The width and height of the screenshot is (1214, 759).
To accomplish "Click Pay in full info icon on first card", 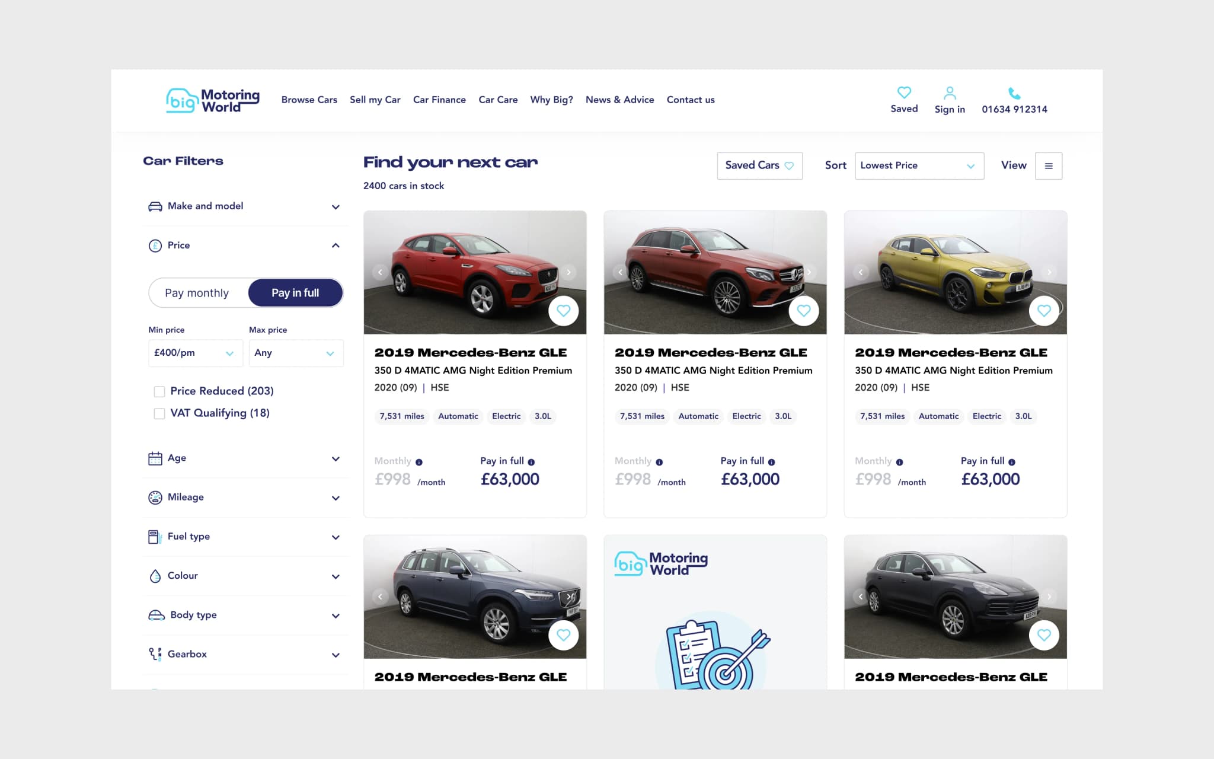I will (531, 462).
